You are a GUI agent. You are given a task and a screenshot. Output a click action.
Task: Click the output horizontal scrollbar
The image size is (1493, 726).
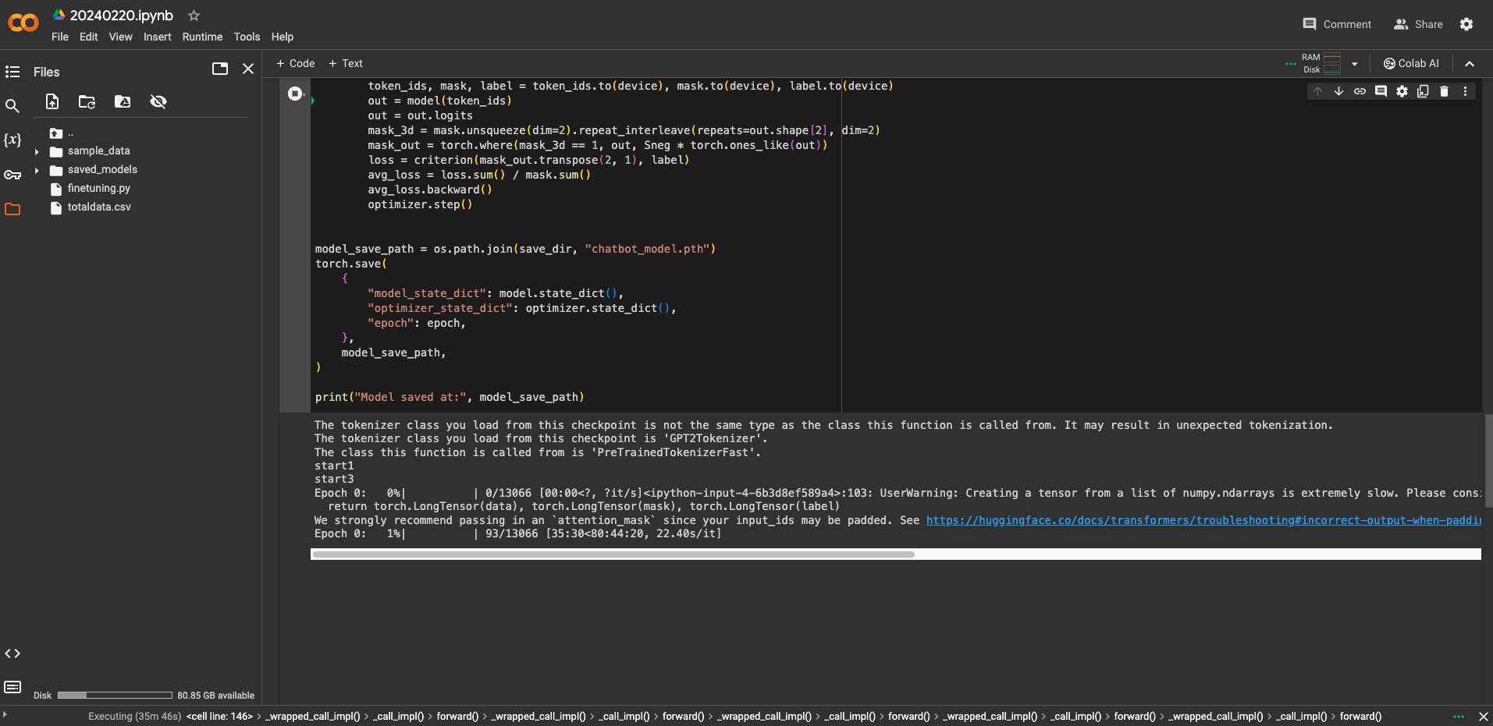click(x=613, y=554)
